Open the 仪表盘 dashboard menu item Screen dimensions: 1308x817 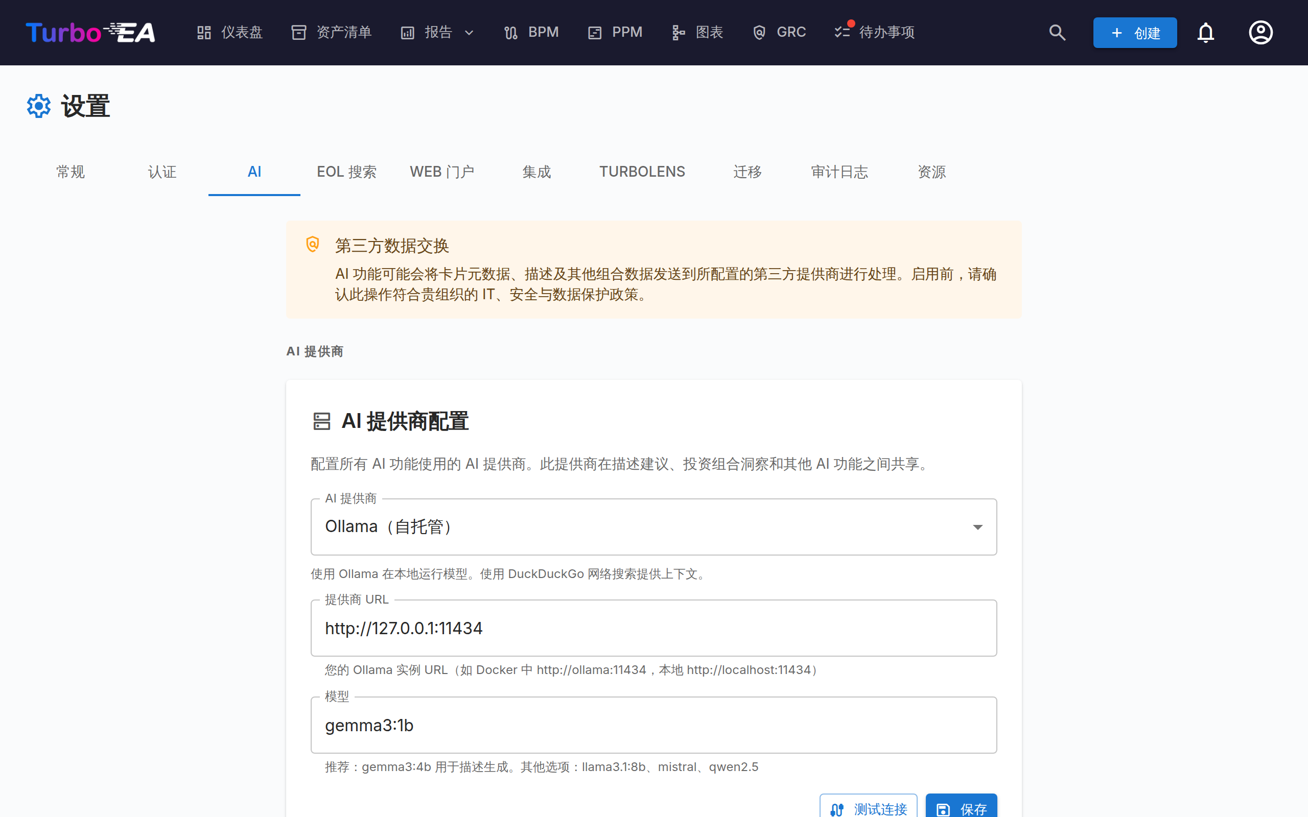[x=229, y=32]
